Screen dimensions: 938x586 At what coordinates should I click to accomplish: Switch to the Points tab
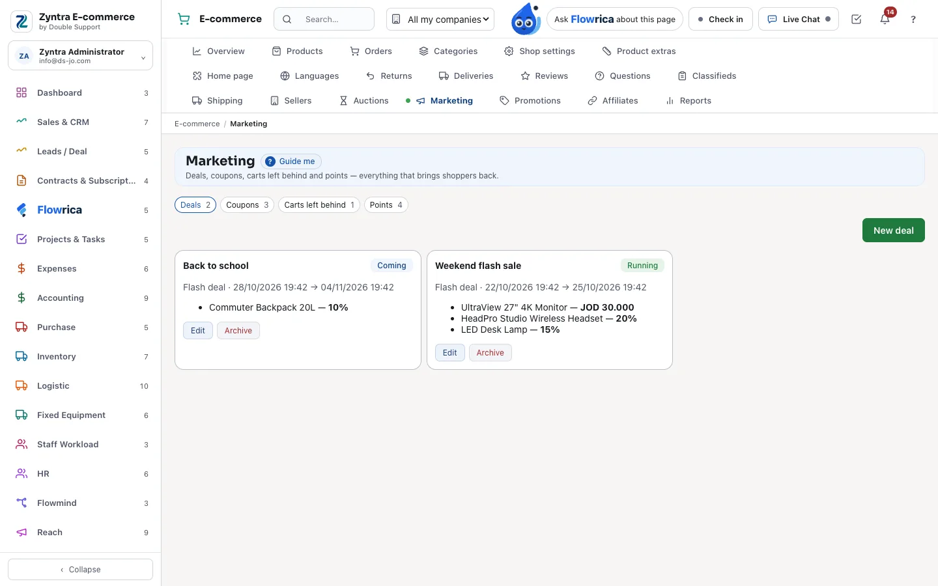point(386,204)
